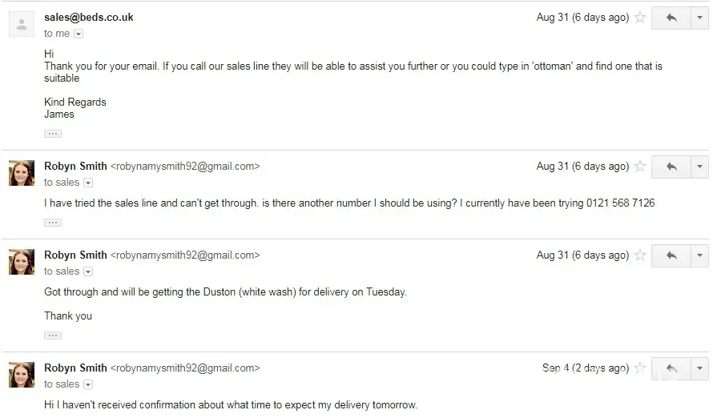Viewport: 717px width, 418px height.
Task: Show trimmed content below the 0121 568 7126 message
Action: (x=53, y=223)
